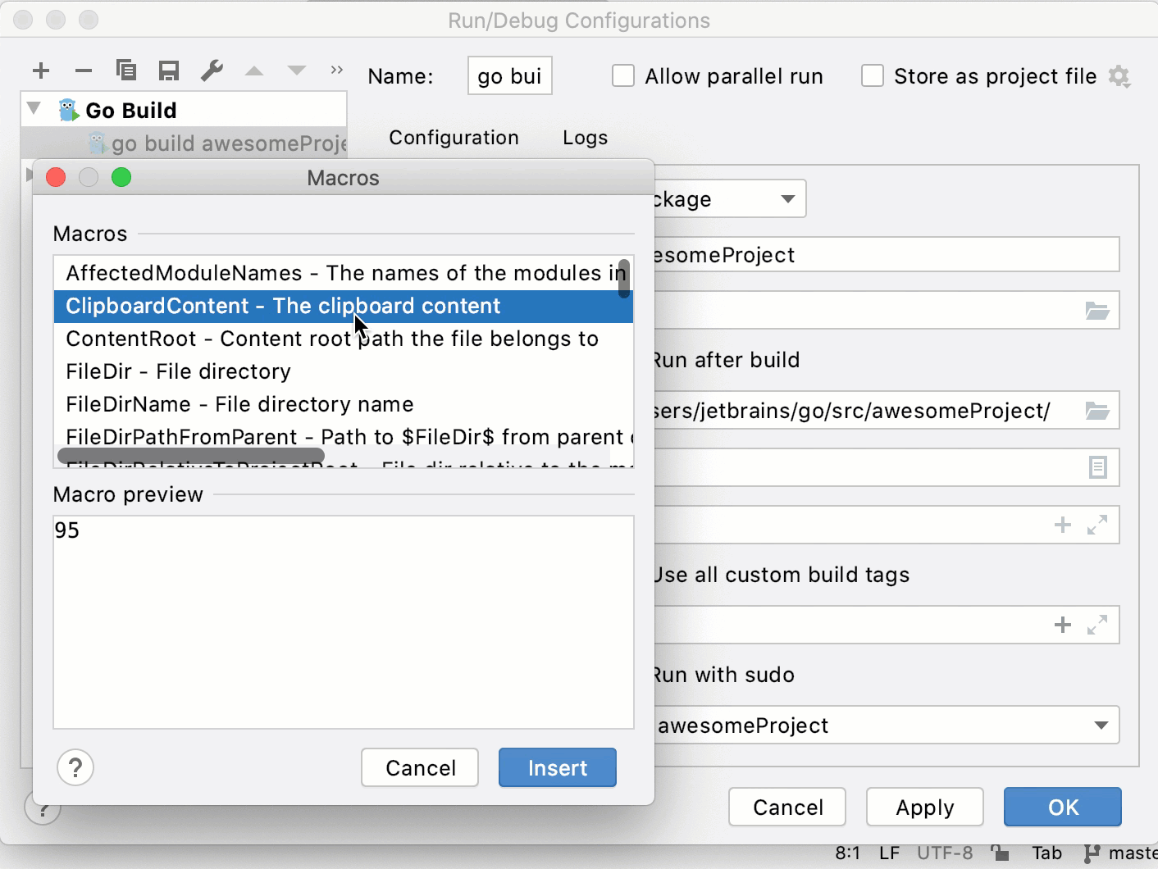
Task: Remove the selected run configuration
Action: [83, 71]
